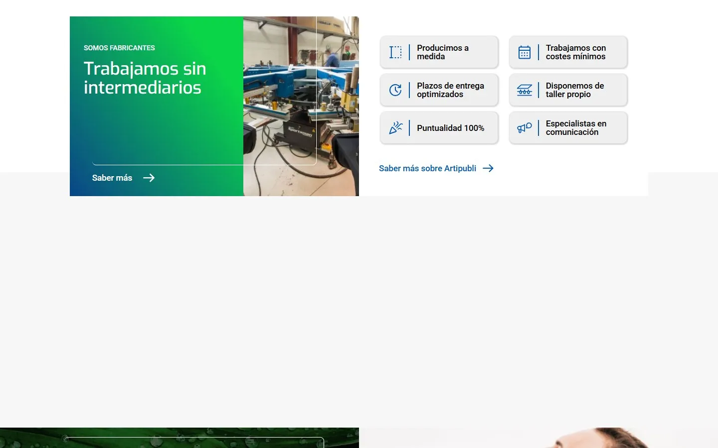
Task: Click the arrow icon next to Saber más
Action: click(149, 178)
